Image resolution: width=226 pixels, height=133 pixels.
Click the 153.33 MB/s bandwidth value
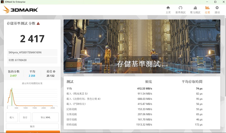click(x=145, y=109)
